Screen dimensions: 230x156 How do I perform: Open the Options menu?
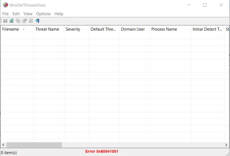pos(43,14)
